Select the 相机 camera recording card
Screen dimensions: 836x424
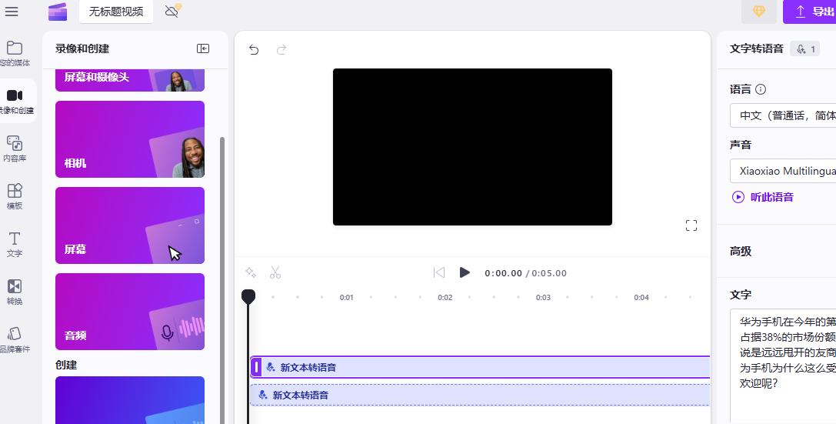coord(130,139)
